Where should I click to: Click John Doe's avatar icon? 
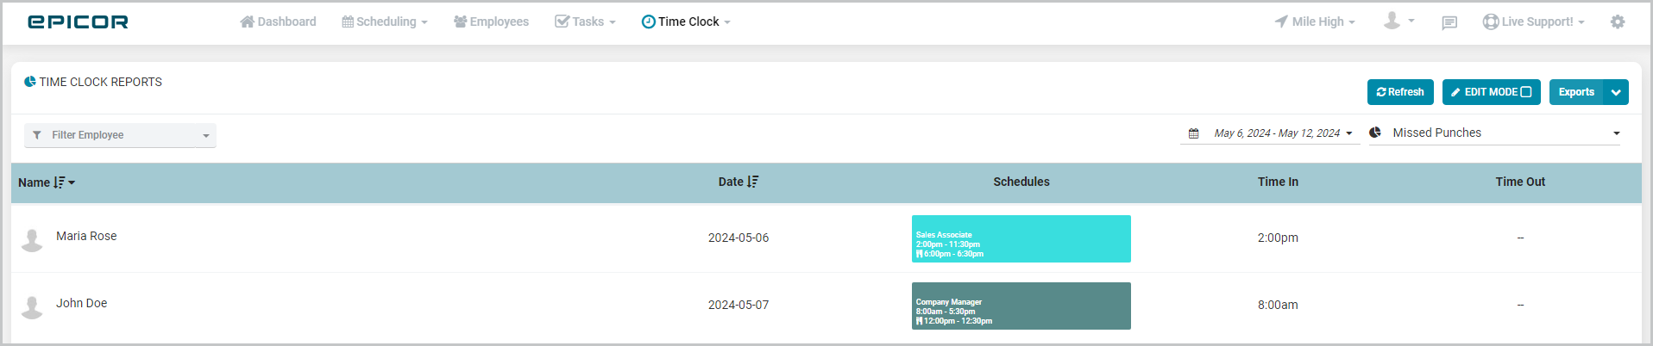(x=32, y=307)
